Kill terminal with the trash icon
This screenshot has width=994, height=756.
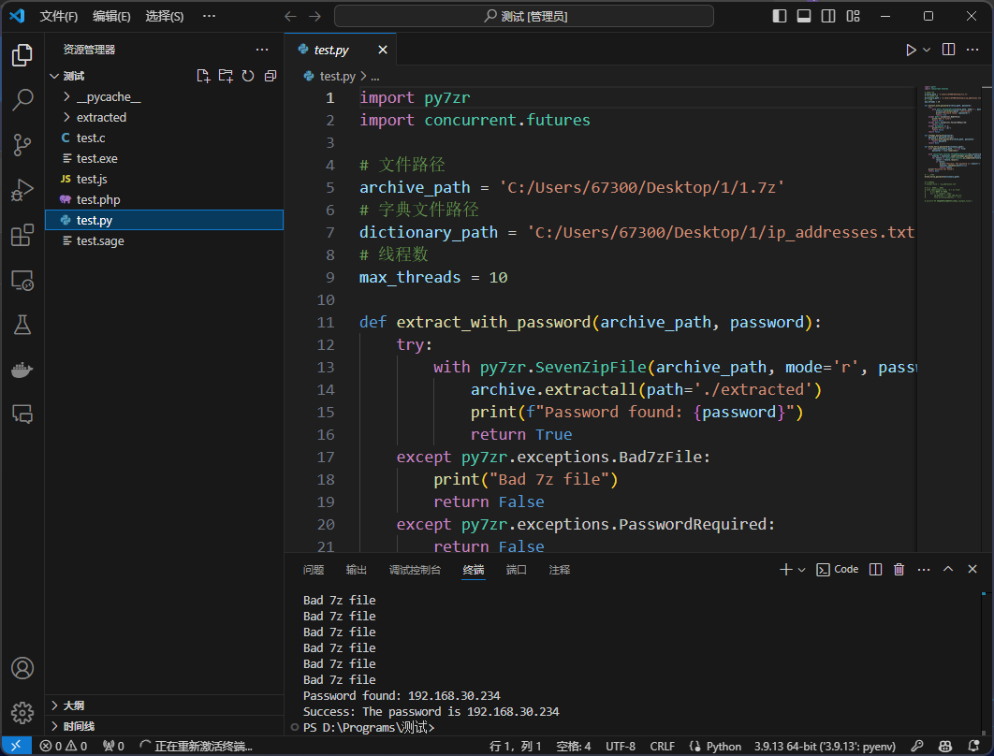(x=899, y=569)
